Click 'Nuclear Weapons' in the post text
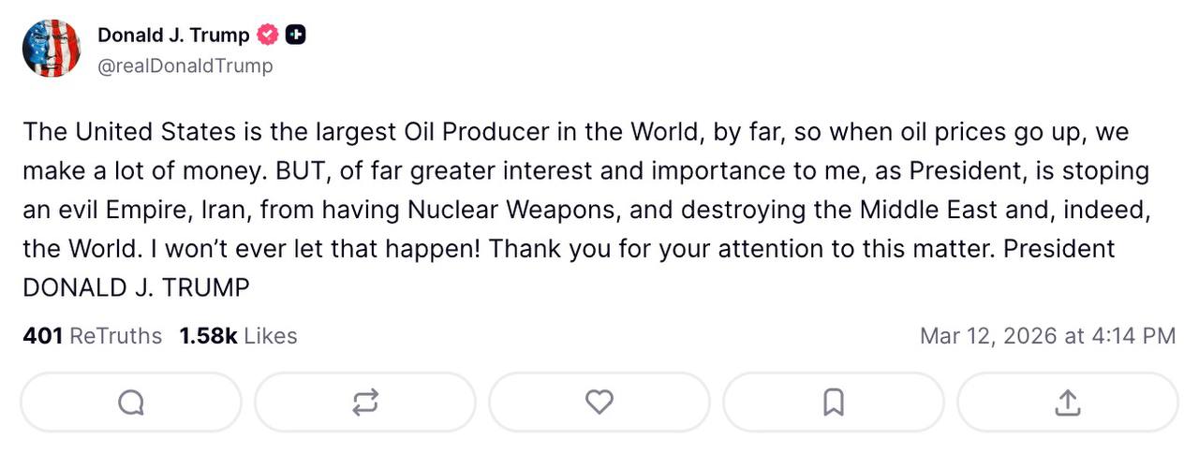 [x=512, y=210]
